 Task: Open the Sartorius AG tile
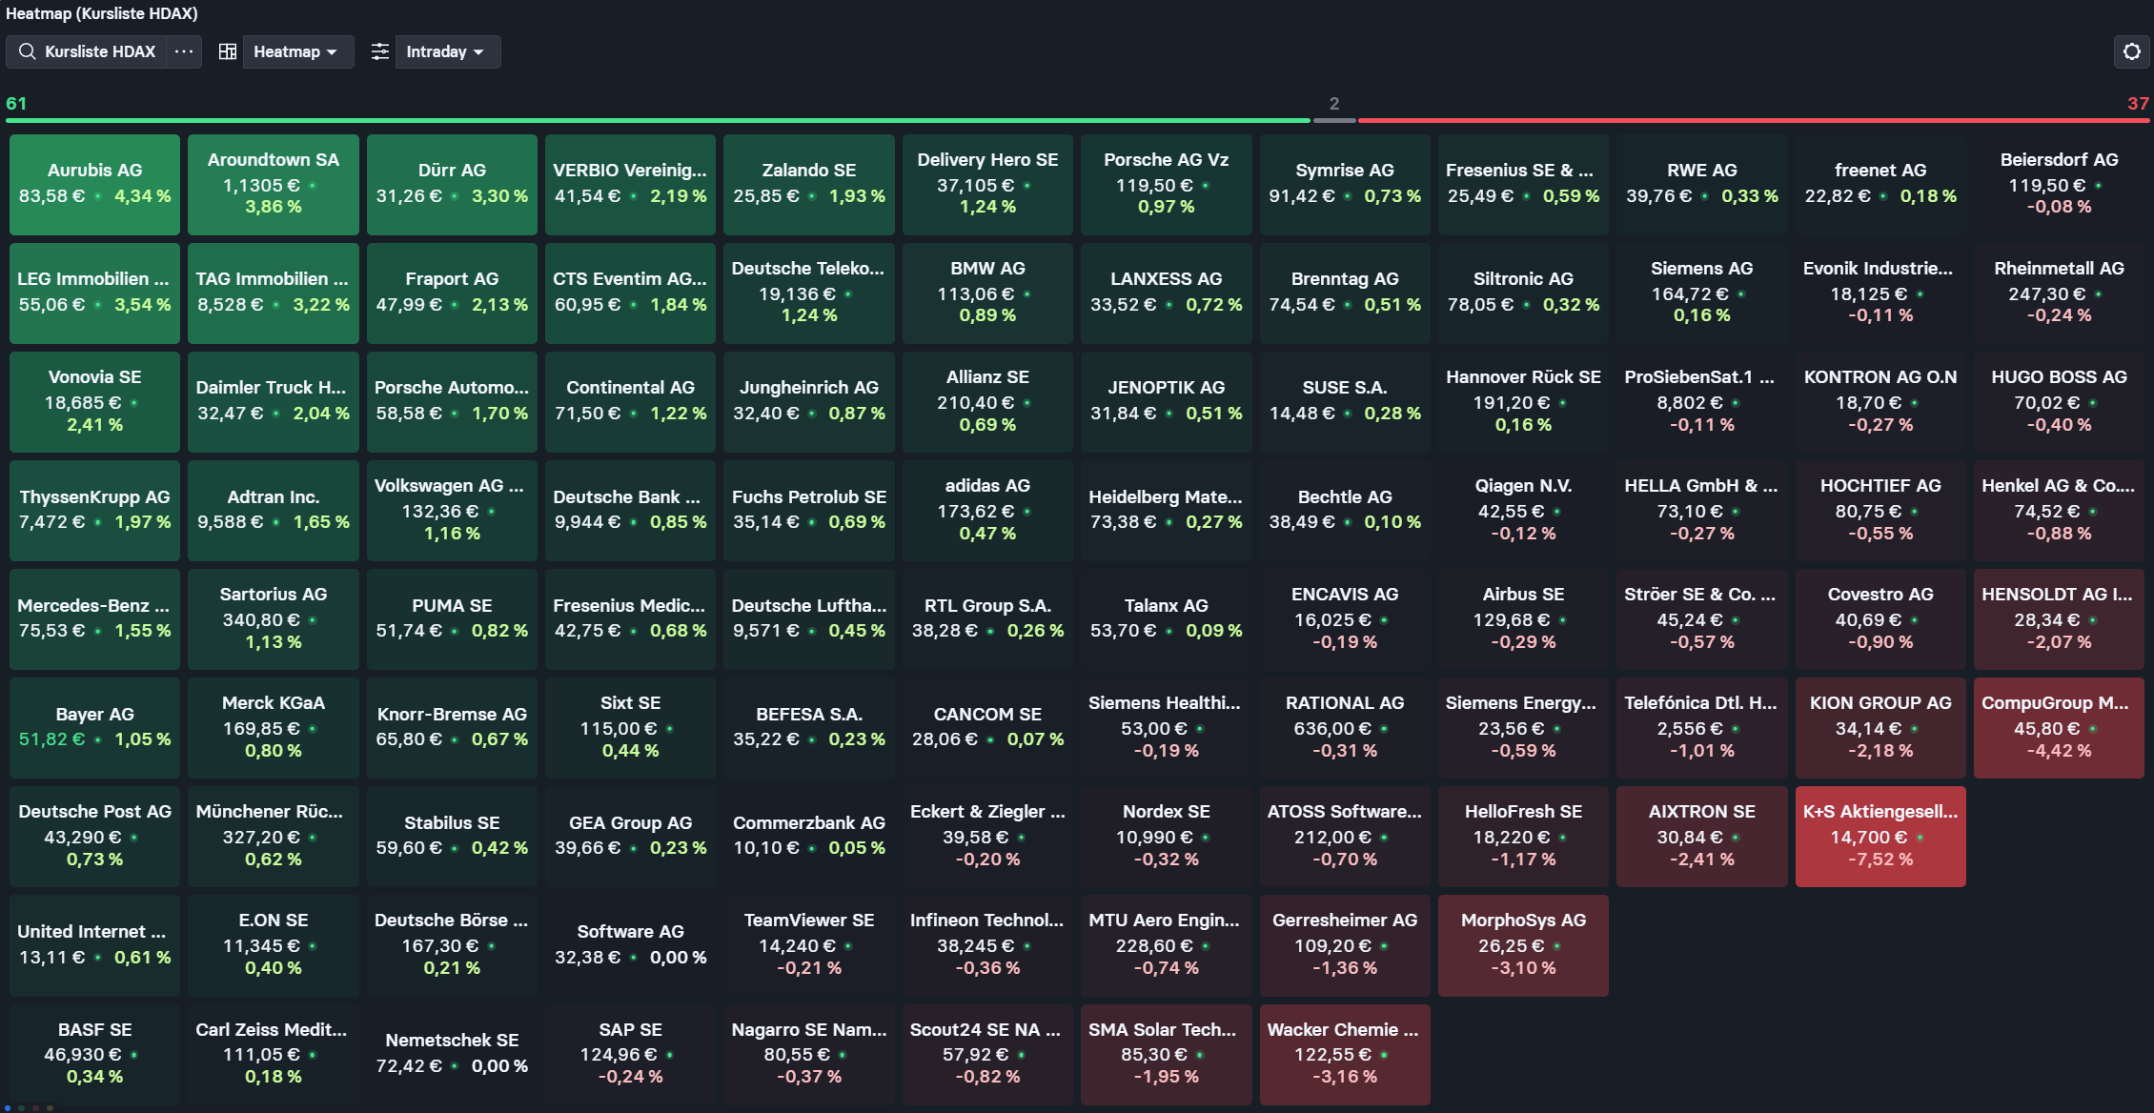tap(274, 619)
